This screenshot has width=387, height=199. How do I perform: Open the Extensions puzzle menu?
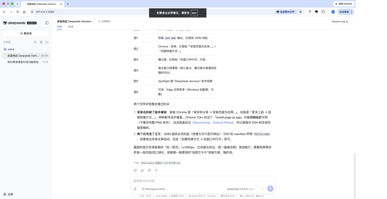click(323, 12)
